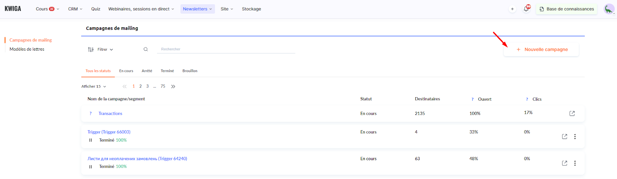
Task: Open the Transactions campaign link
Action: point(110,114)
